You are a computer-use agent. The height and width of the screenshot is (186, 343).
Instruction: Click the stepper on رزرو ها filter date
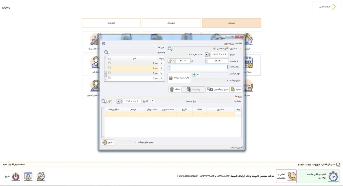(x=121, y=101)
